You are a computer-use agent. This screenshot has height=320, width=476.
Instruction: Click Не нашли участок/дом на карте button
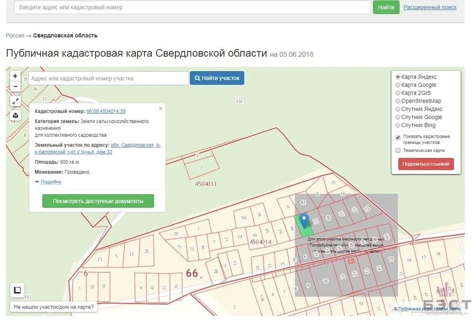54,307
